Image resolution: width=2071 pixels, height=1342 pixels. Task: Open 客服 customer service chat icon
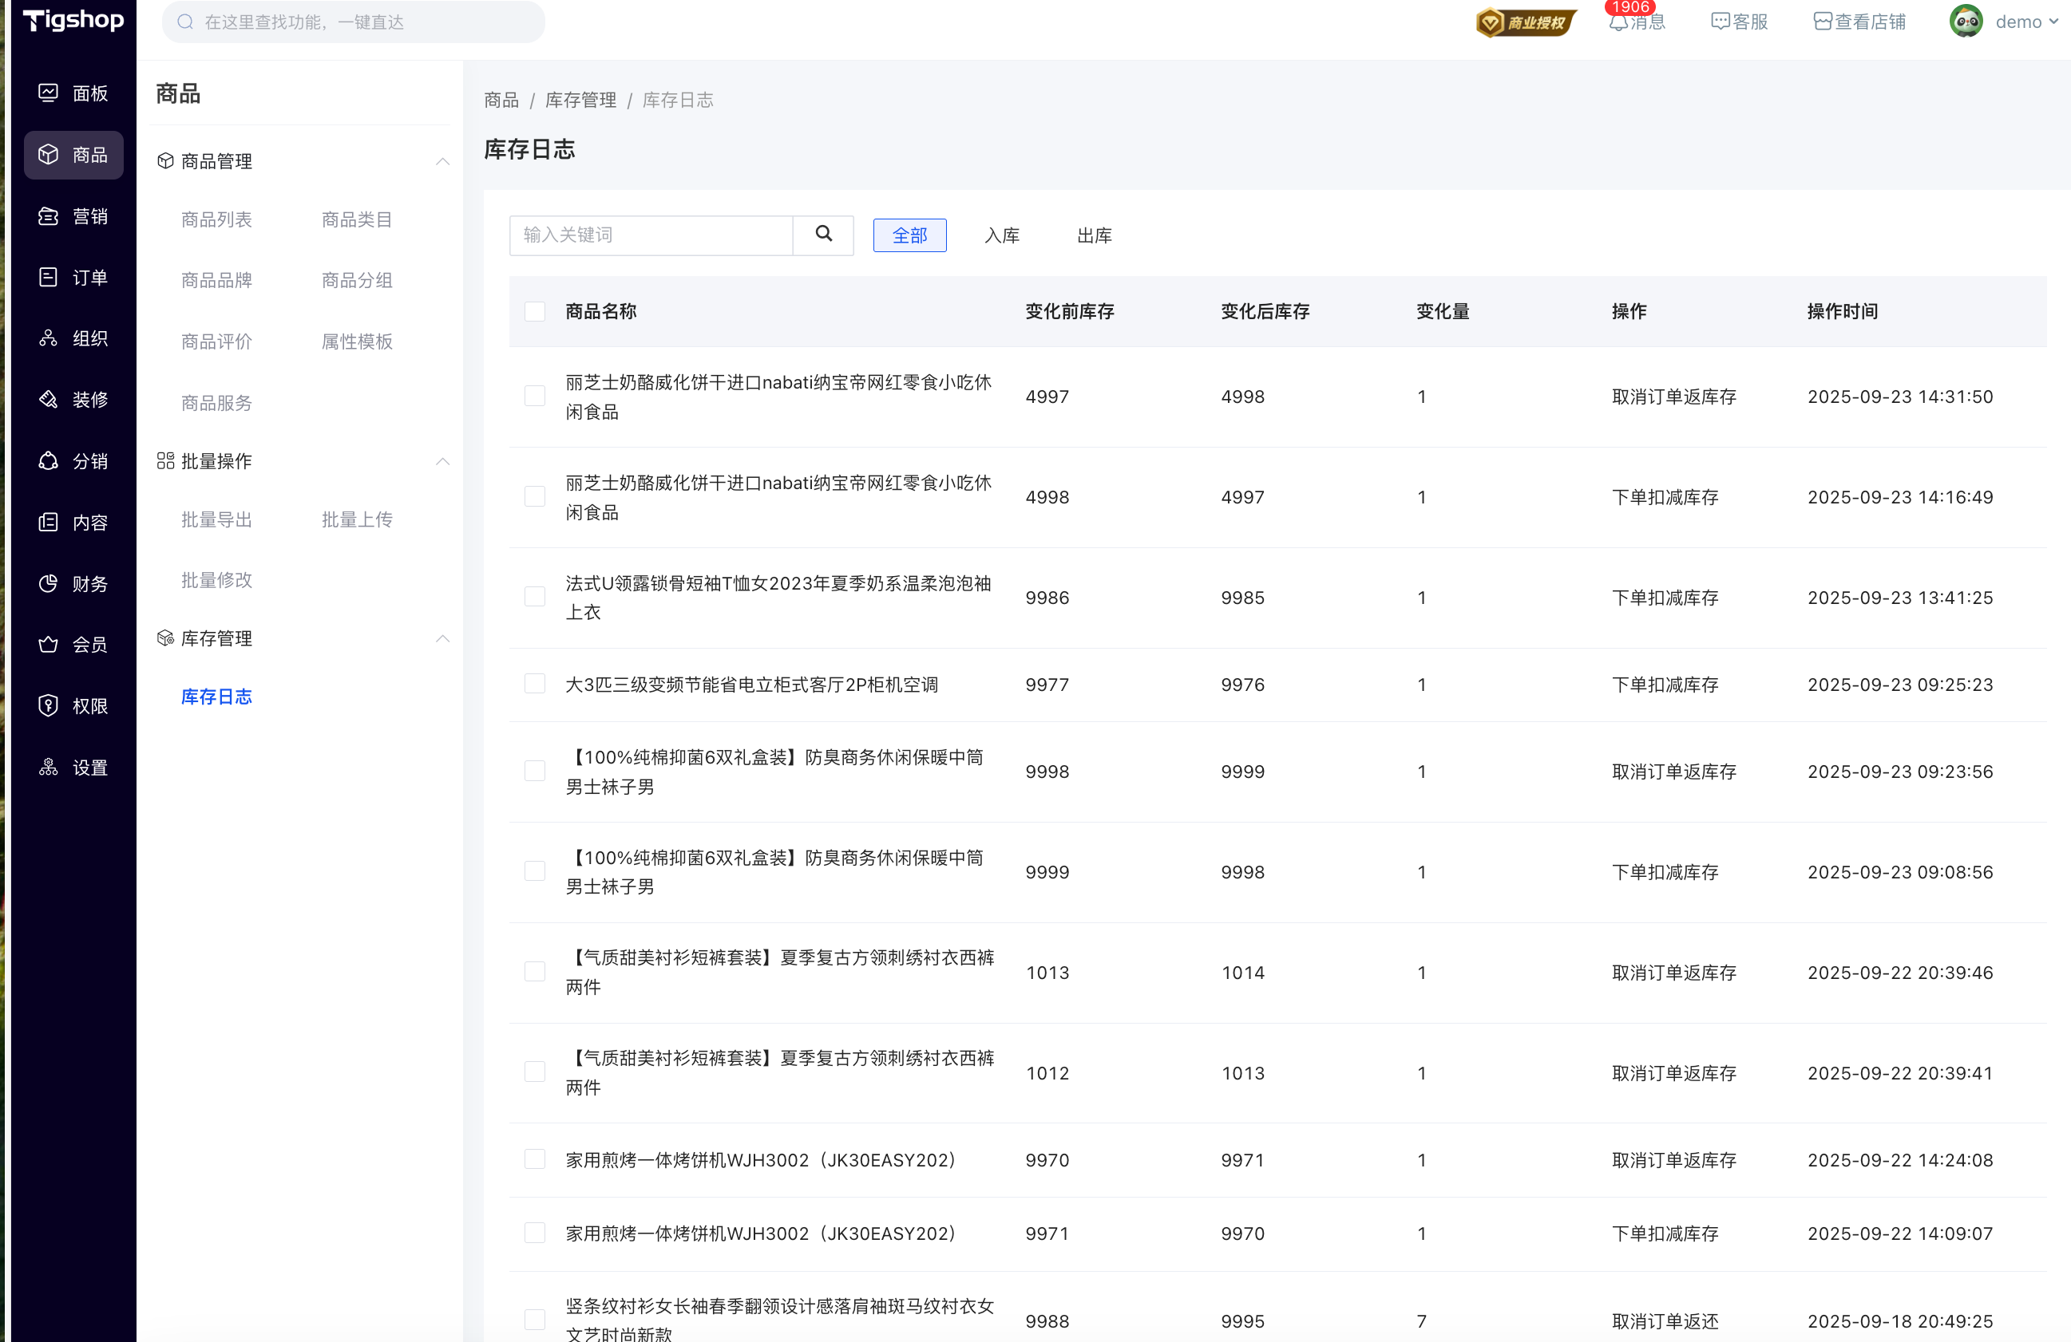click(1721, 22)
